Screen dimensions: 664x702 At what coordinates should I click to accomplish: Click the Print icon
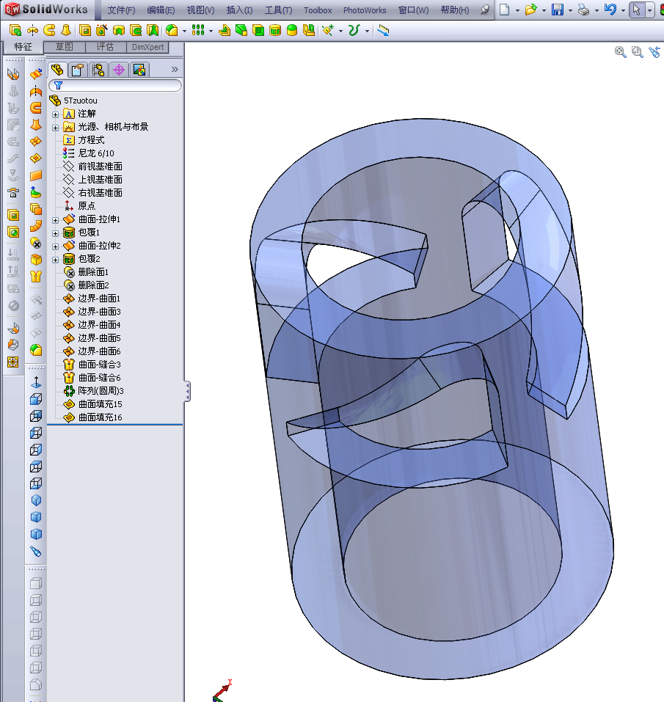click(583, 10)
